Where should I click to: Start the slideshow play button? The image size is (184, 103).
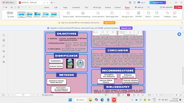click(129, 95)
